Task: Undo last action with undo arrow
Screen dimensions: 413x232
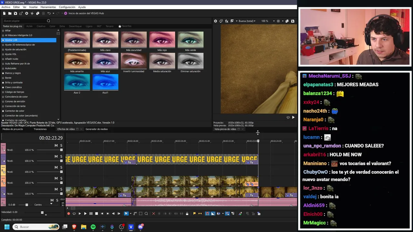Action: point(49,13)
